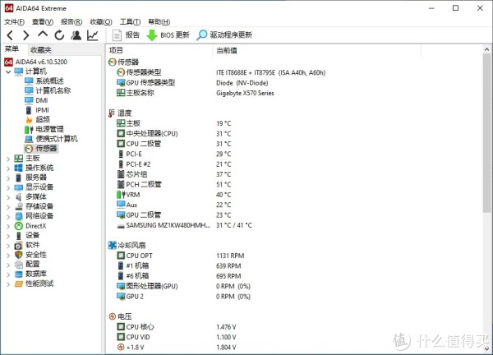Expand the 存储设备 tree node
This screenshot has width=493, height=355.
[x=8, y=207]
